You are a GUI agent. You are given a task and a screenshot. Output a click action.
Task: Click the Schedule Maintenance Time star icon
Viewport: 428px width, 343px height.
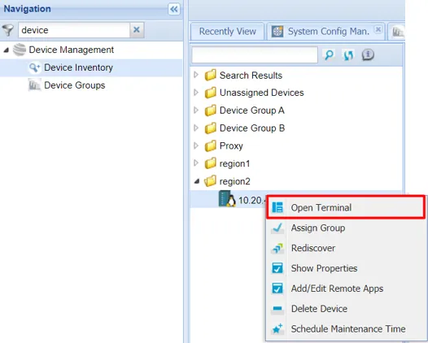pos(277,329)
